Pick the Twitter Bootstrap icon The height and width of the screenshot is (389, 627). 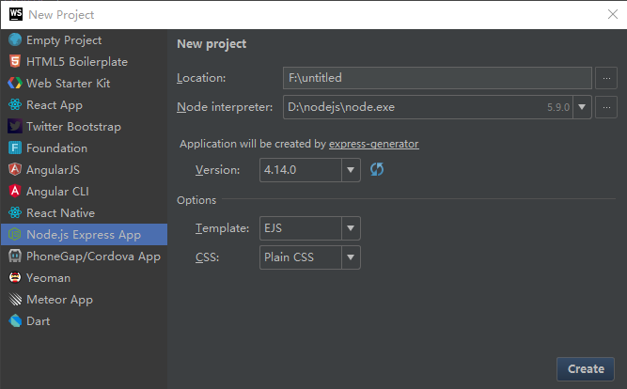[x=15, y=127]
